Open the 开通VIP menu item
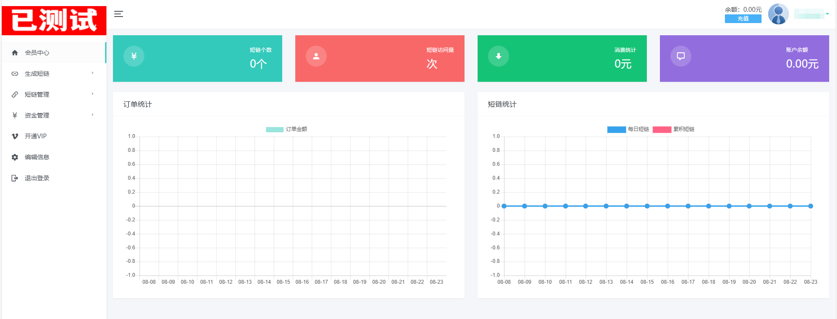The height and width of the screenshot is (319, 837). (54, 136)
